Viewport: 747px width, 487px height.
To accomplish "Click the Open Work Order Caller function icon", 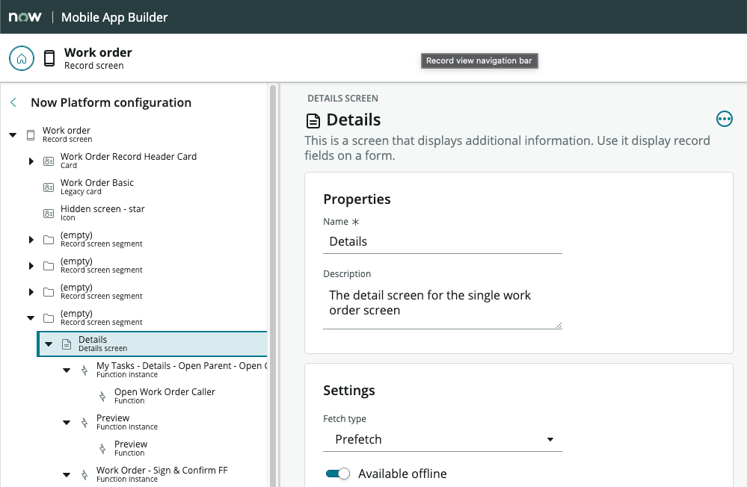I will click(102, 397).
